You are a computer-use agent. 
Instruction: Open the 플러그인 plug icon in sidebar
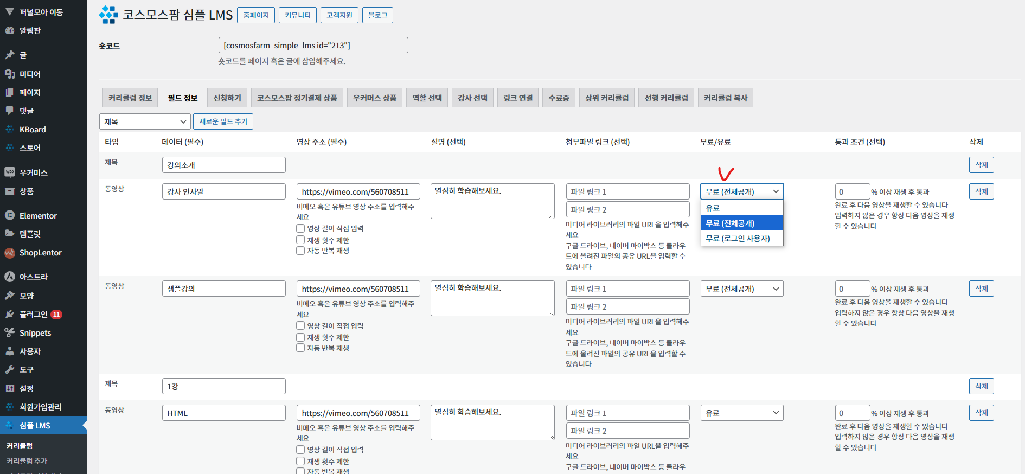10,314
